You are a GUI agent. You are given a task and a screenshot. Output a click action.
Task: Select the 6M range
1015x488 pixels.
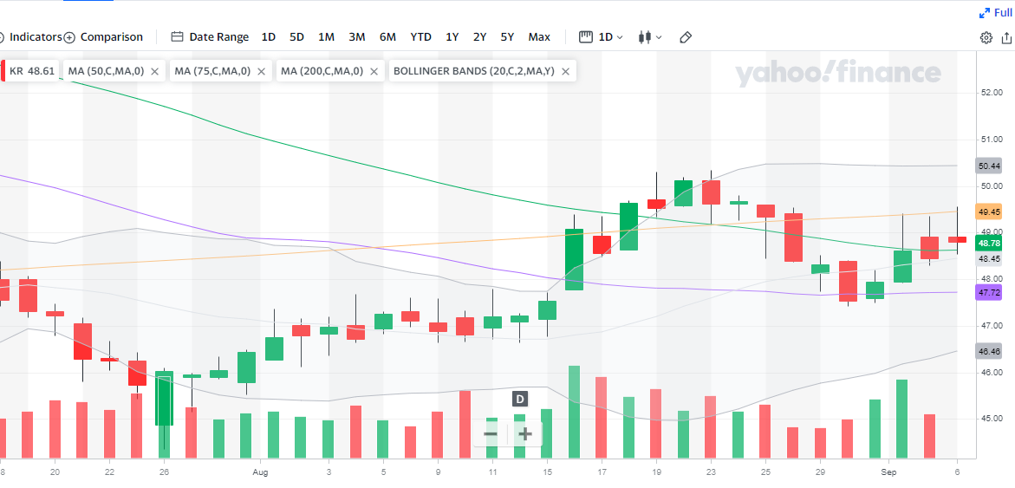387,37
